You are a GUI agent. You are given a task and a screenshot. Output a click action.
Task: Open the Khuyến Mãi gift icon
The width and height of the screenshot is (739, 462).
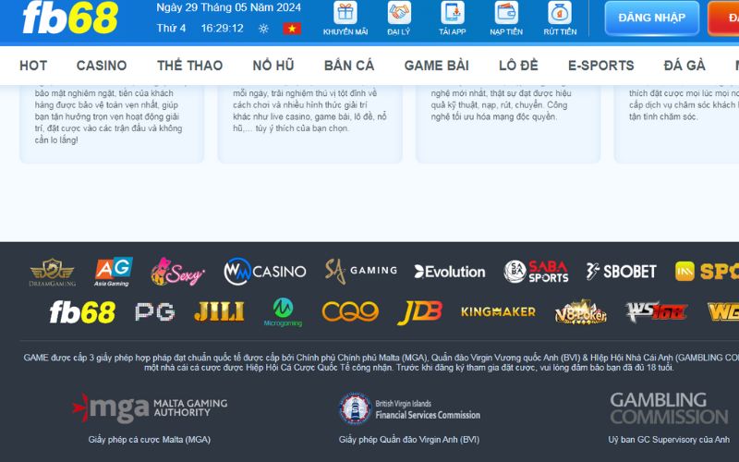345,13
